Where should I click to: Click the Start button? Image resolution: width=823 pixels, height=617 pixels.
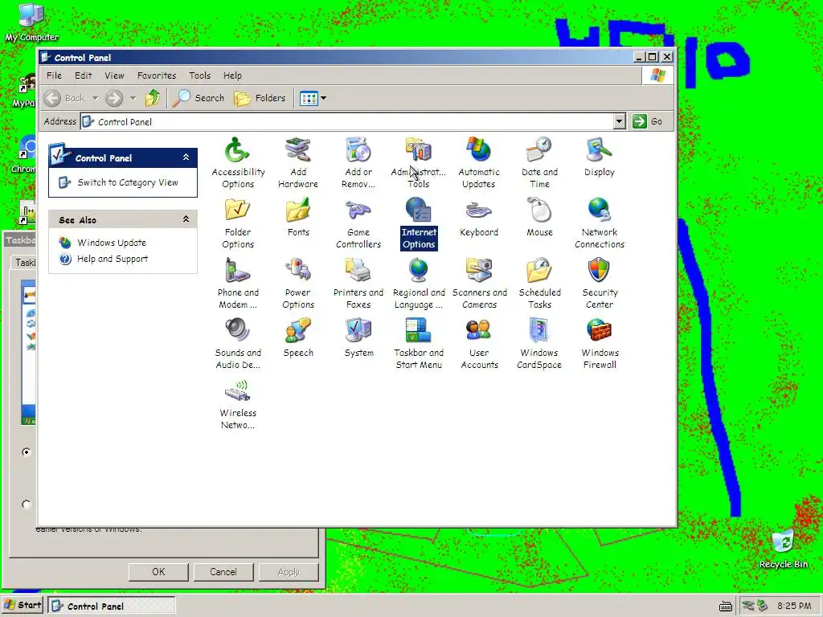(23, 605)
